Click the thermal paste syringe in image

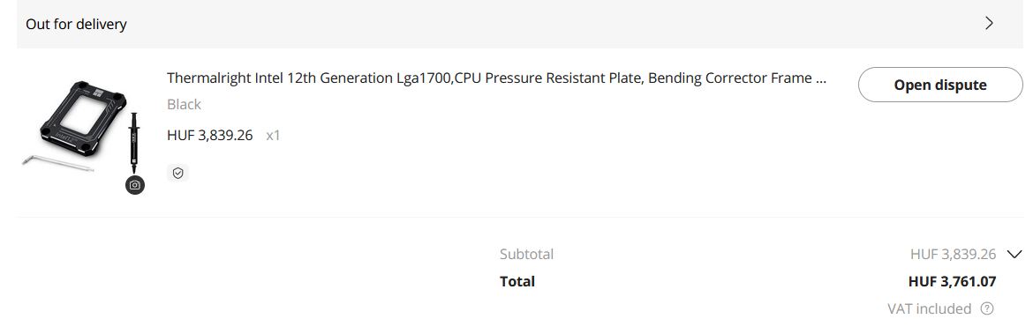tap(134, 141)
